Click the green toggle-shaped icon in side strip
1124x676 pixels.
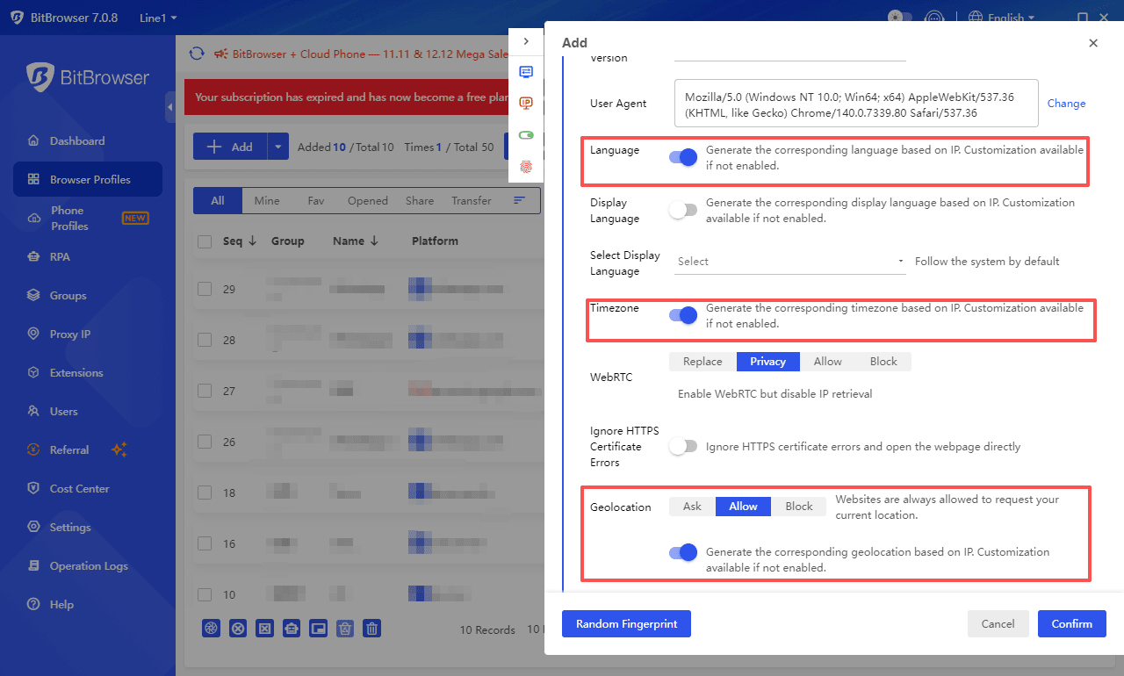(x=526, y=135)
